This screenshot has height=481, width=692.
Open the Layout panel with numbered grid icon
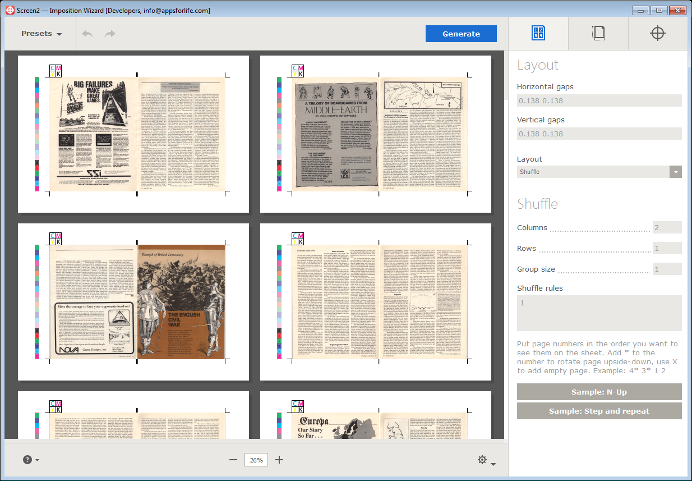pos(537,33)
